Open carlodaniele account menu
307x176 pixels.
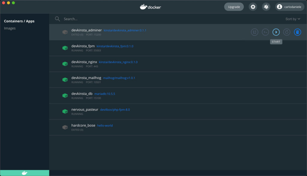pos(290,7)
